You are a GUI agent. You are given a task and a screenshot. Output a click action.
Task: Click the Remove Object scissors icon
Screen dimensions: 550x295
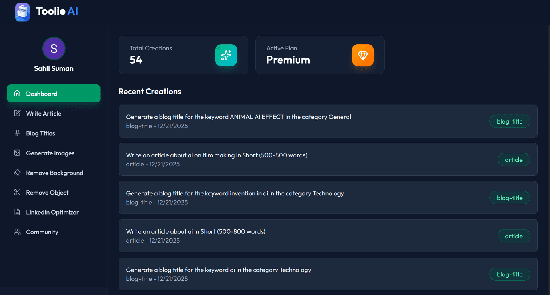[x=17, y=192]
